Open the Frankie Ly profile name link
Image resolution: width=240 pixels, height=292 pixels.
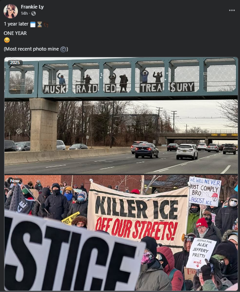(x=32, y=7)
